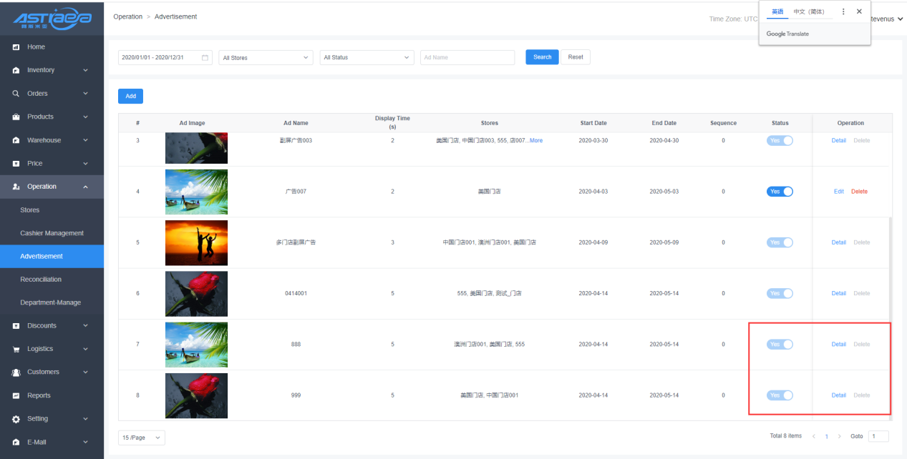
Task: Switch to 中文（简体） translate tab
Action: [809, 11]
